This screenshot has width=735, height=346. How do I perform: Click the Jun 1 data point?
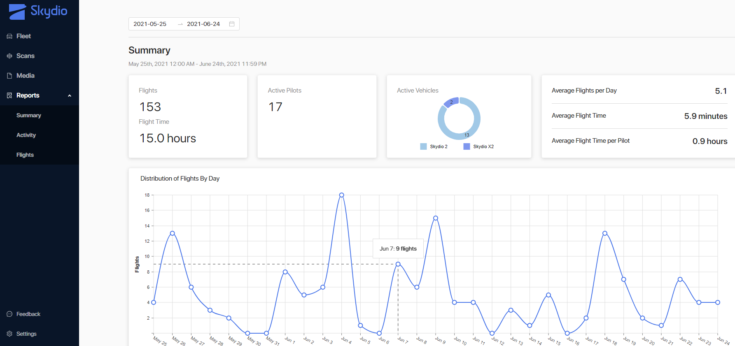(285, 272)
